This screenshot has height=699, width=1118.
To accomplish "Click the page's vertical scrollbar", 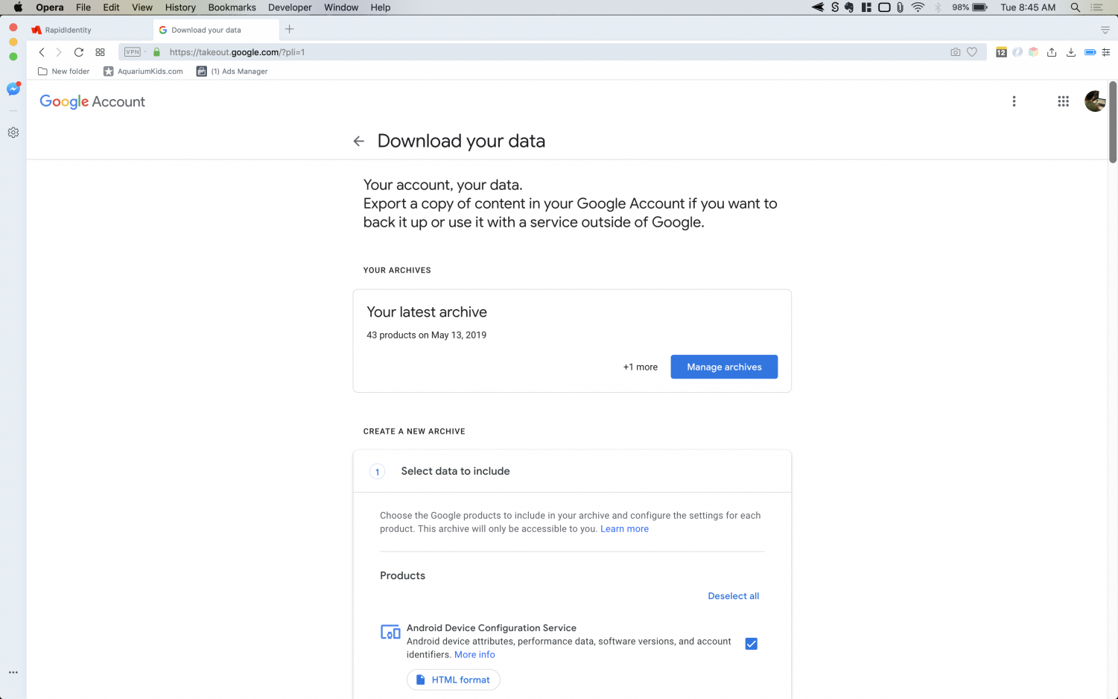I will point(1113,123).
